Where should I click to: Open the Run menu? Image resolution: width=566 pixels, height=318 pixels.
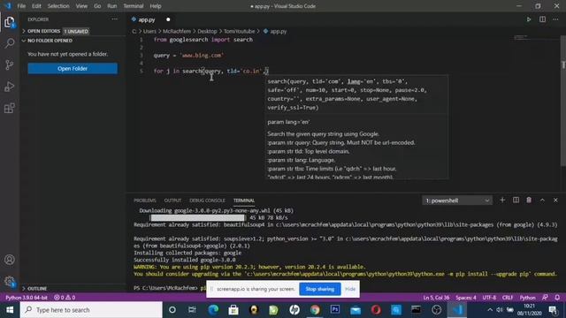click(112, 6)
